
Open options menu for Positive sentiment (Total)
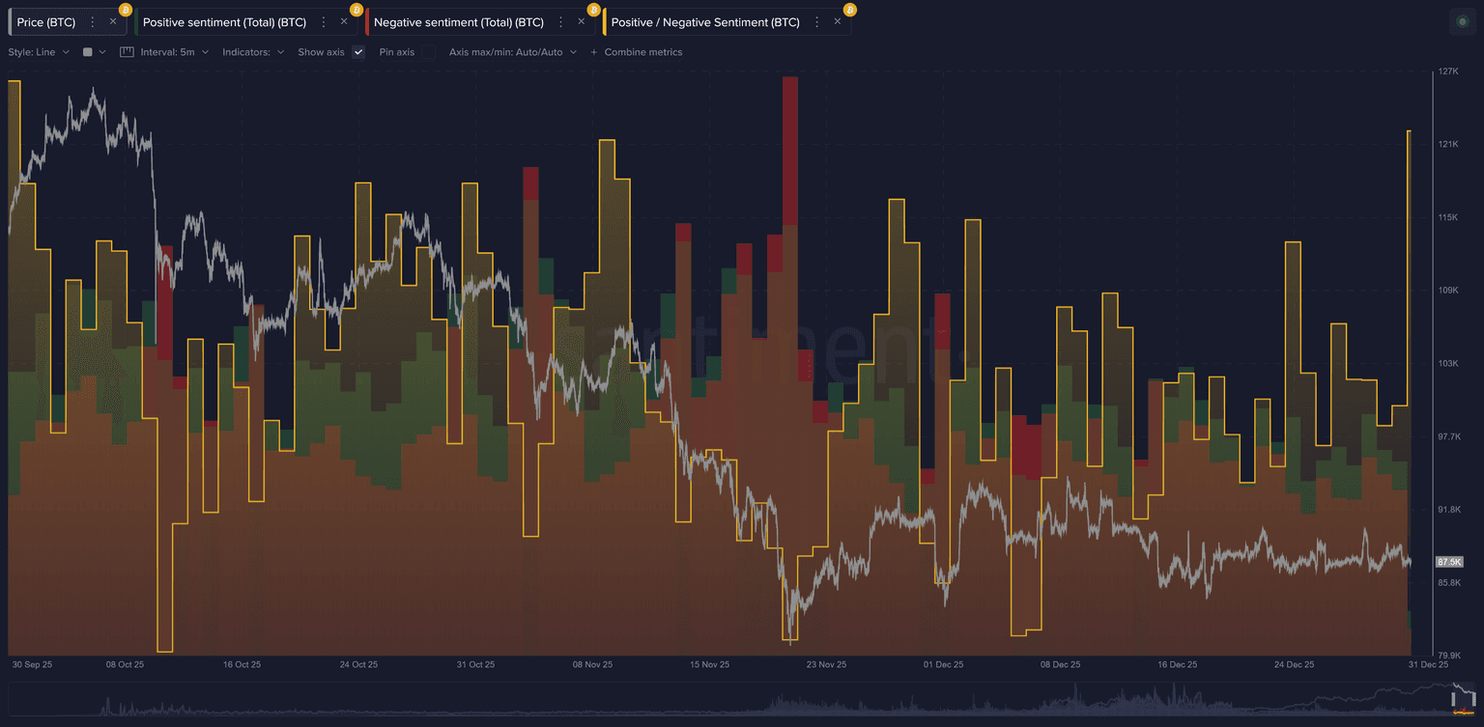click(324, 22)
